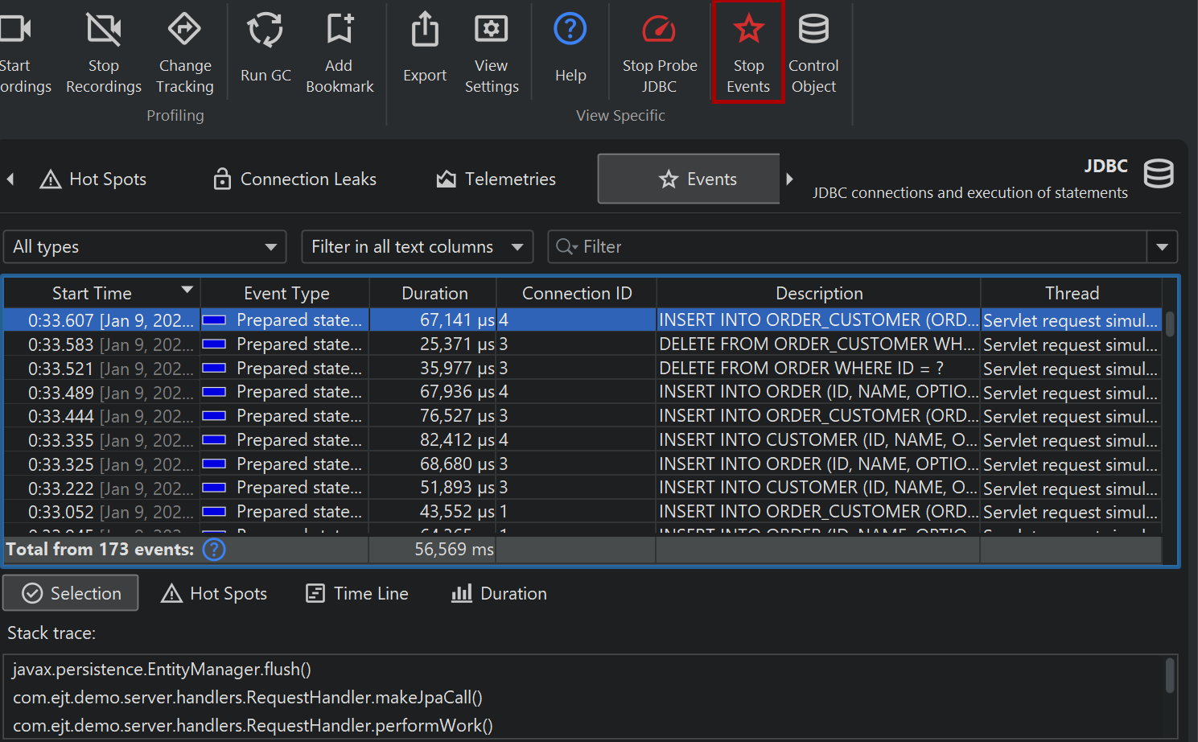Expand the filter history dropdown arrow
Screen dimensions: 1198x742
(1162, 247)
